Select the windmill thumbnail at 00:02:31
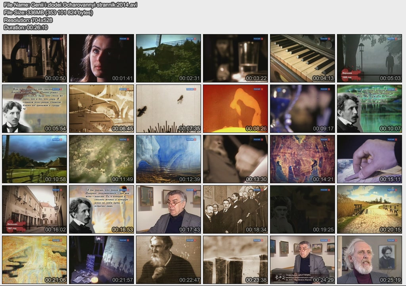The image size is (406, 286). click(169, 58)
